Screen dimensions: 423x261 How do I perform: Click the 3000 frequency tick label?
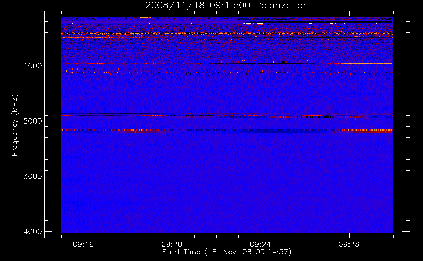pos(33,176)
